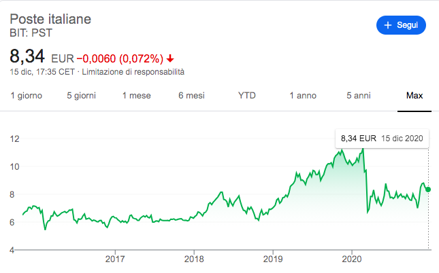Click the red down arrow indicator
Viewport: 439px width, 273px height.
click(169, 58)
